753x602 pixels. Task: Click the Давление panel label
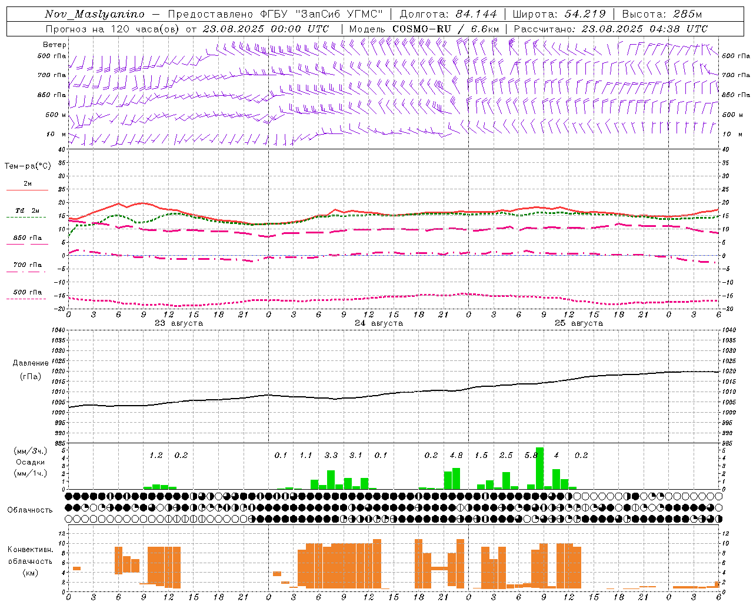coord(31,363)
